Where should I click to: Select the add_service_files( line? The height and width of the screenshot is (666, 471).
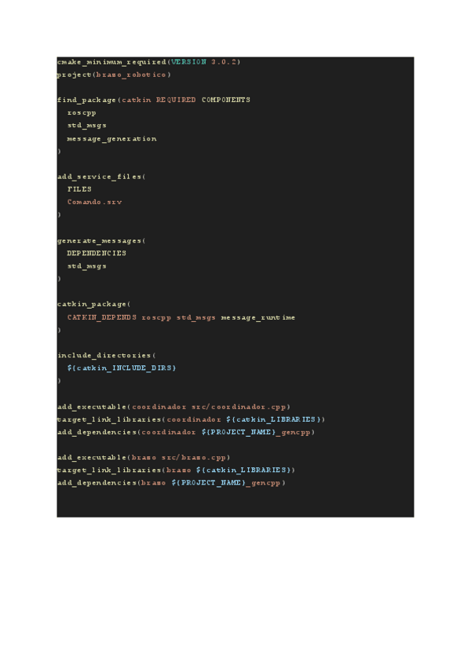[101, 177]
